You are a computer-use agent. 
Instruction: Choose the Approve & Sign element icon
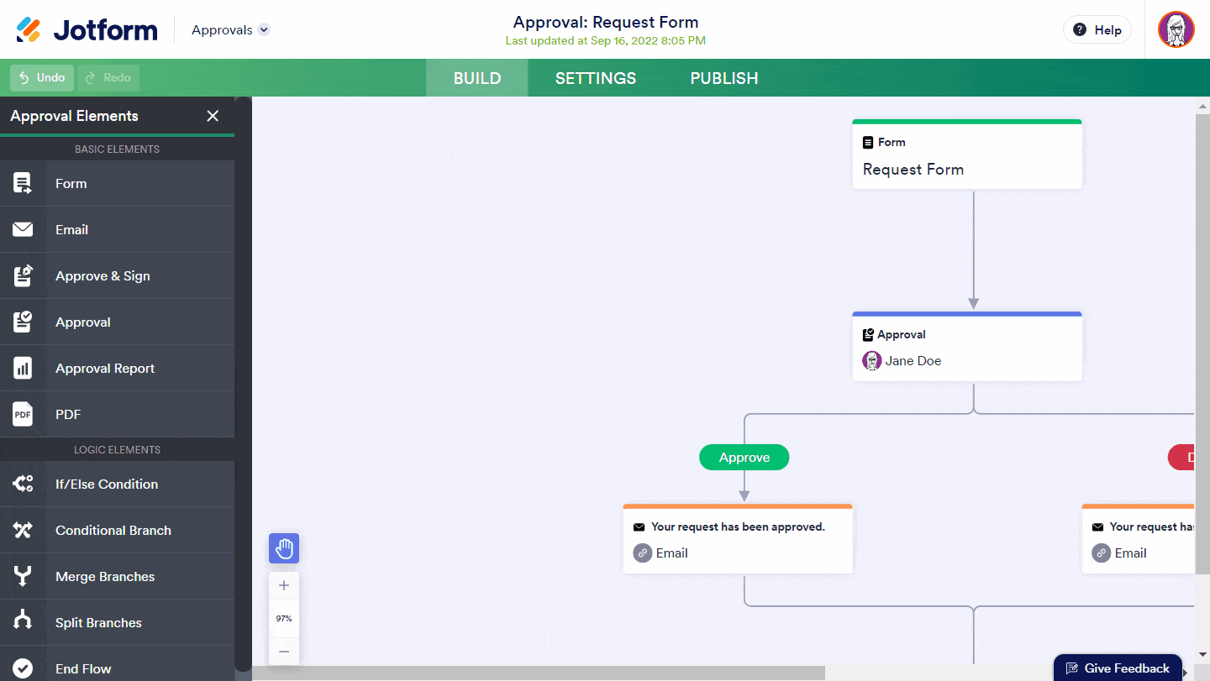click(x=23, y=275)
